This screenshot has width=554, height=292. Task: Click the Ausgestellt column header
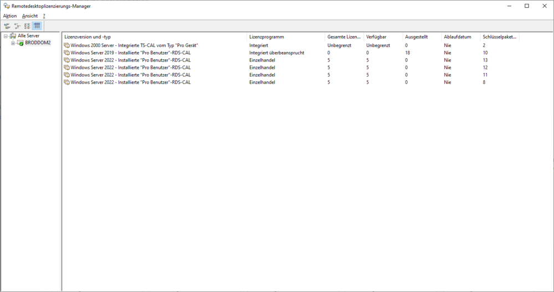coord(421,37)
